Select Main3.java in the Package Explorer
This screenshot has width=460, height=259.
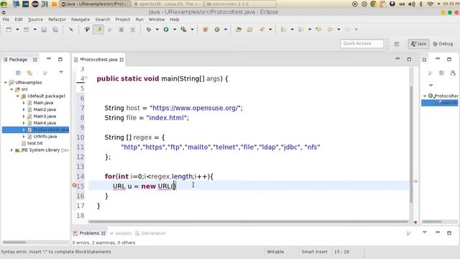[x=45, y=117]
